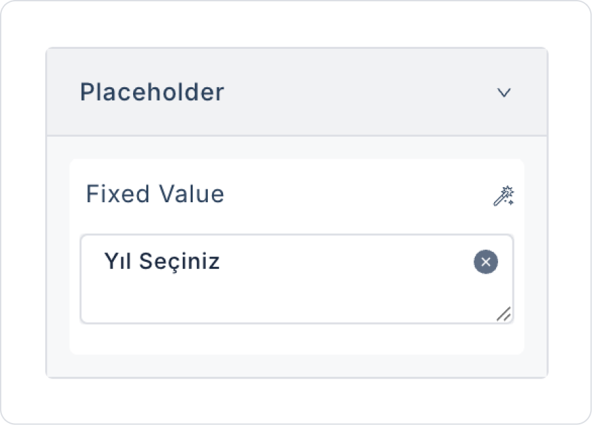
Task: Click the magic wand icon
Action: click(x=504, y=196)
